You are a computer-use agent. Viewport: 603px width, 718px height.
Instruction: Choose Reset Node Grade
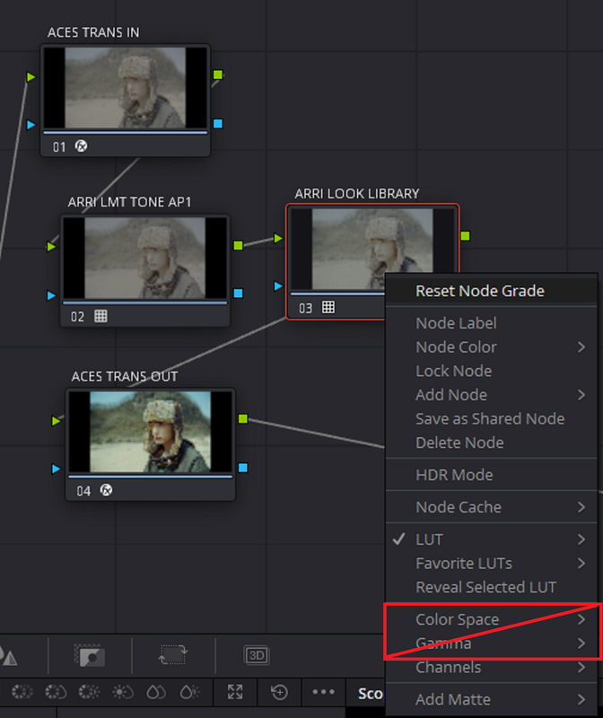click(491, 291)
